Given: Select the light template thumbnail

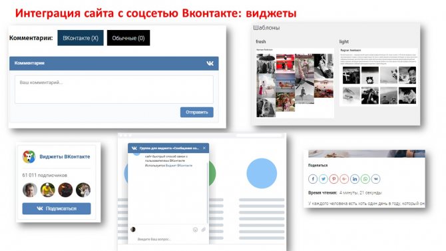Looking at the screenshot, I should 379,77.
